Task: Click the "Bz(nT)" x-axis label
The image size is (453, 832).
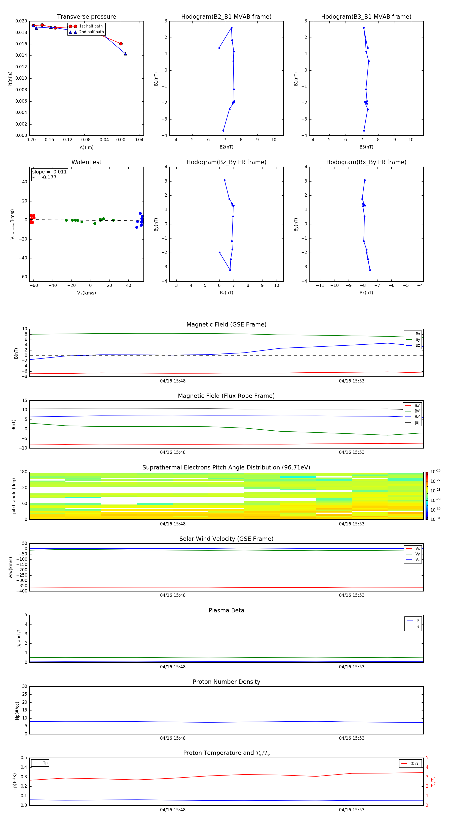Action: (x=226, y=293)
